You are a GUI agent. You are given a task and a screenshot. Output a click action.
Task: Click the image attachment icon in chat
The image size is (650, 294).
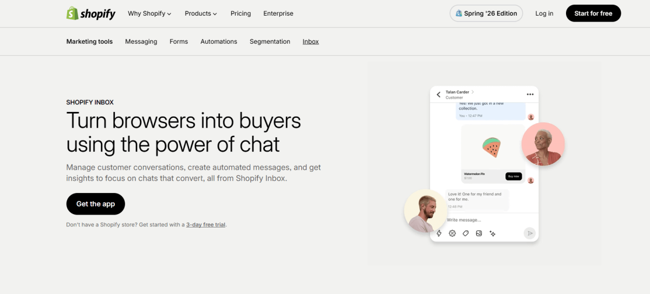point(479,233)
